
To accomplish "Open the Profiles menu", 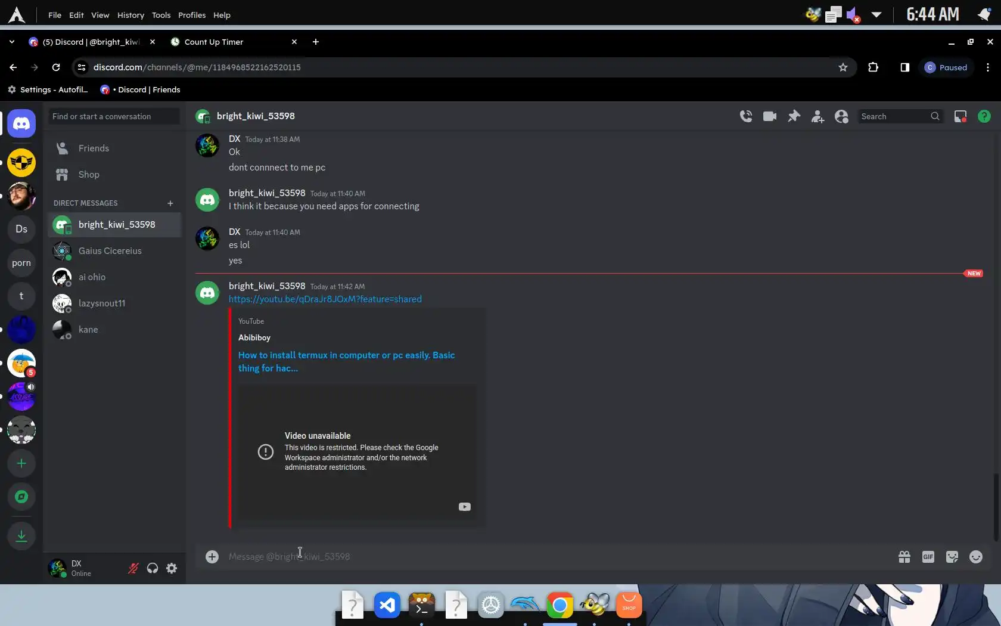I will (x=192, y=15).
